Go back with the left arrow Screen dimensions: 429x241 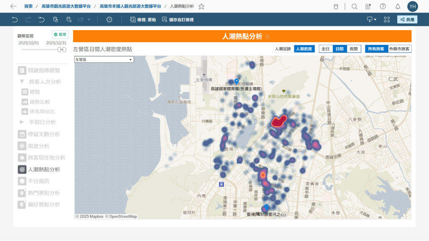(x=13, y=7)
